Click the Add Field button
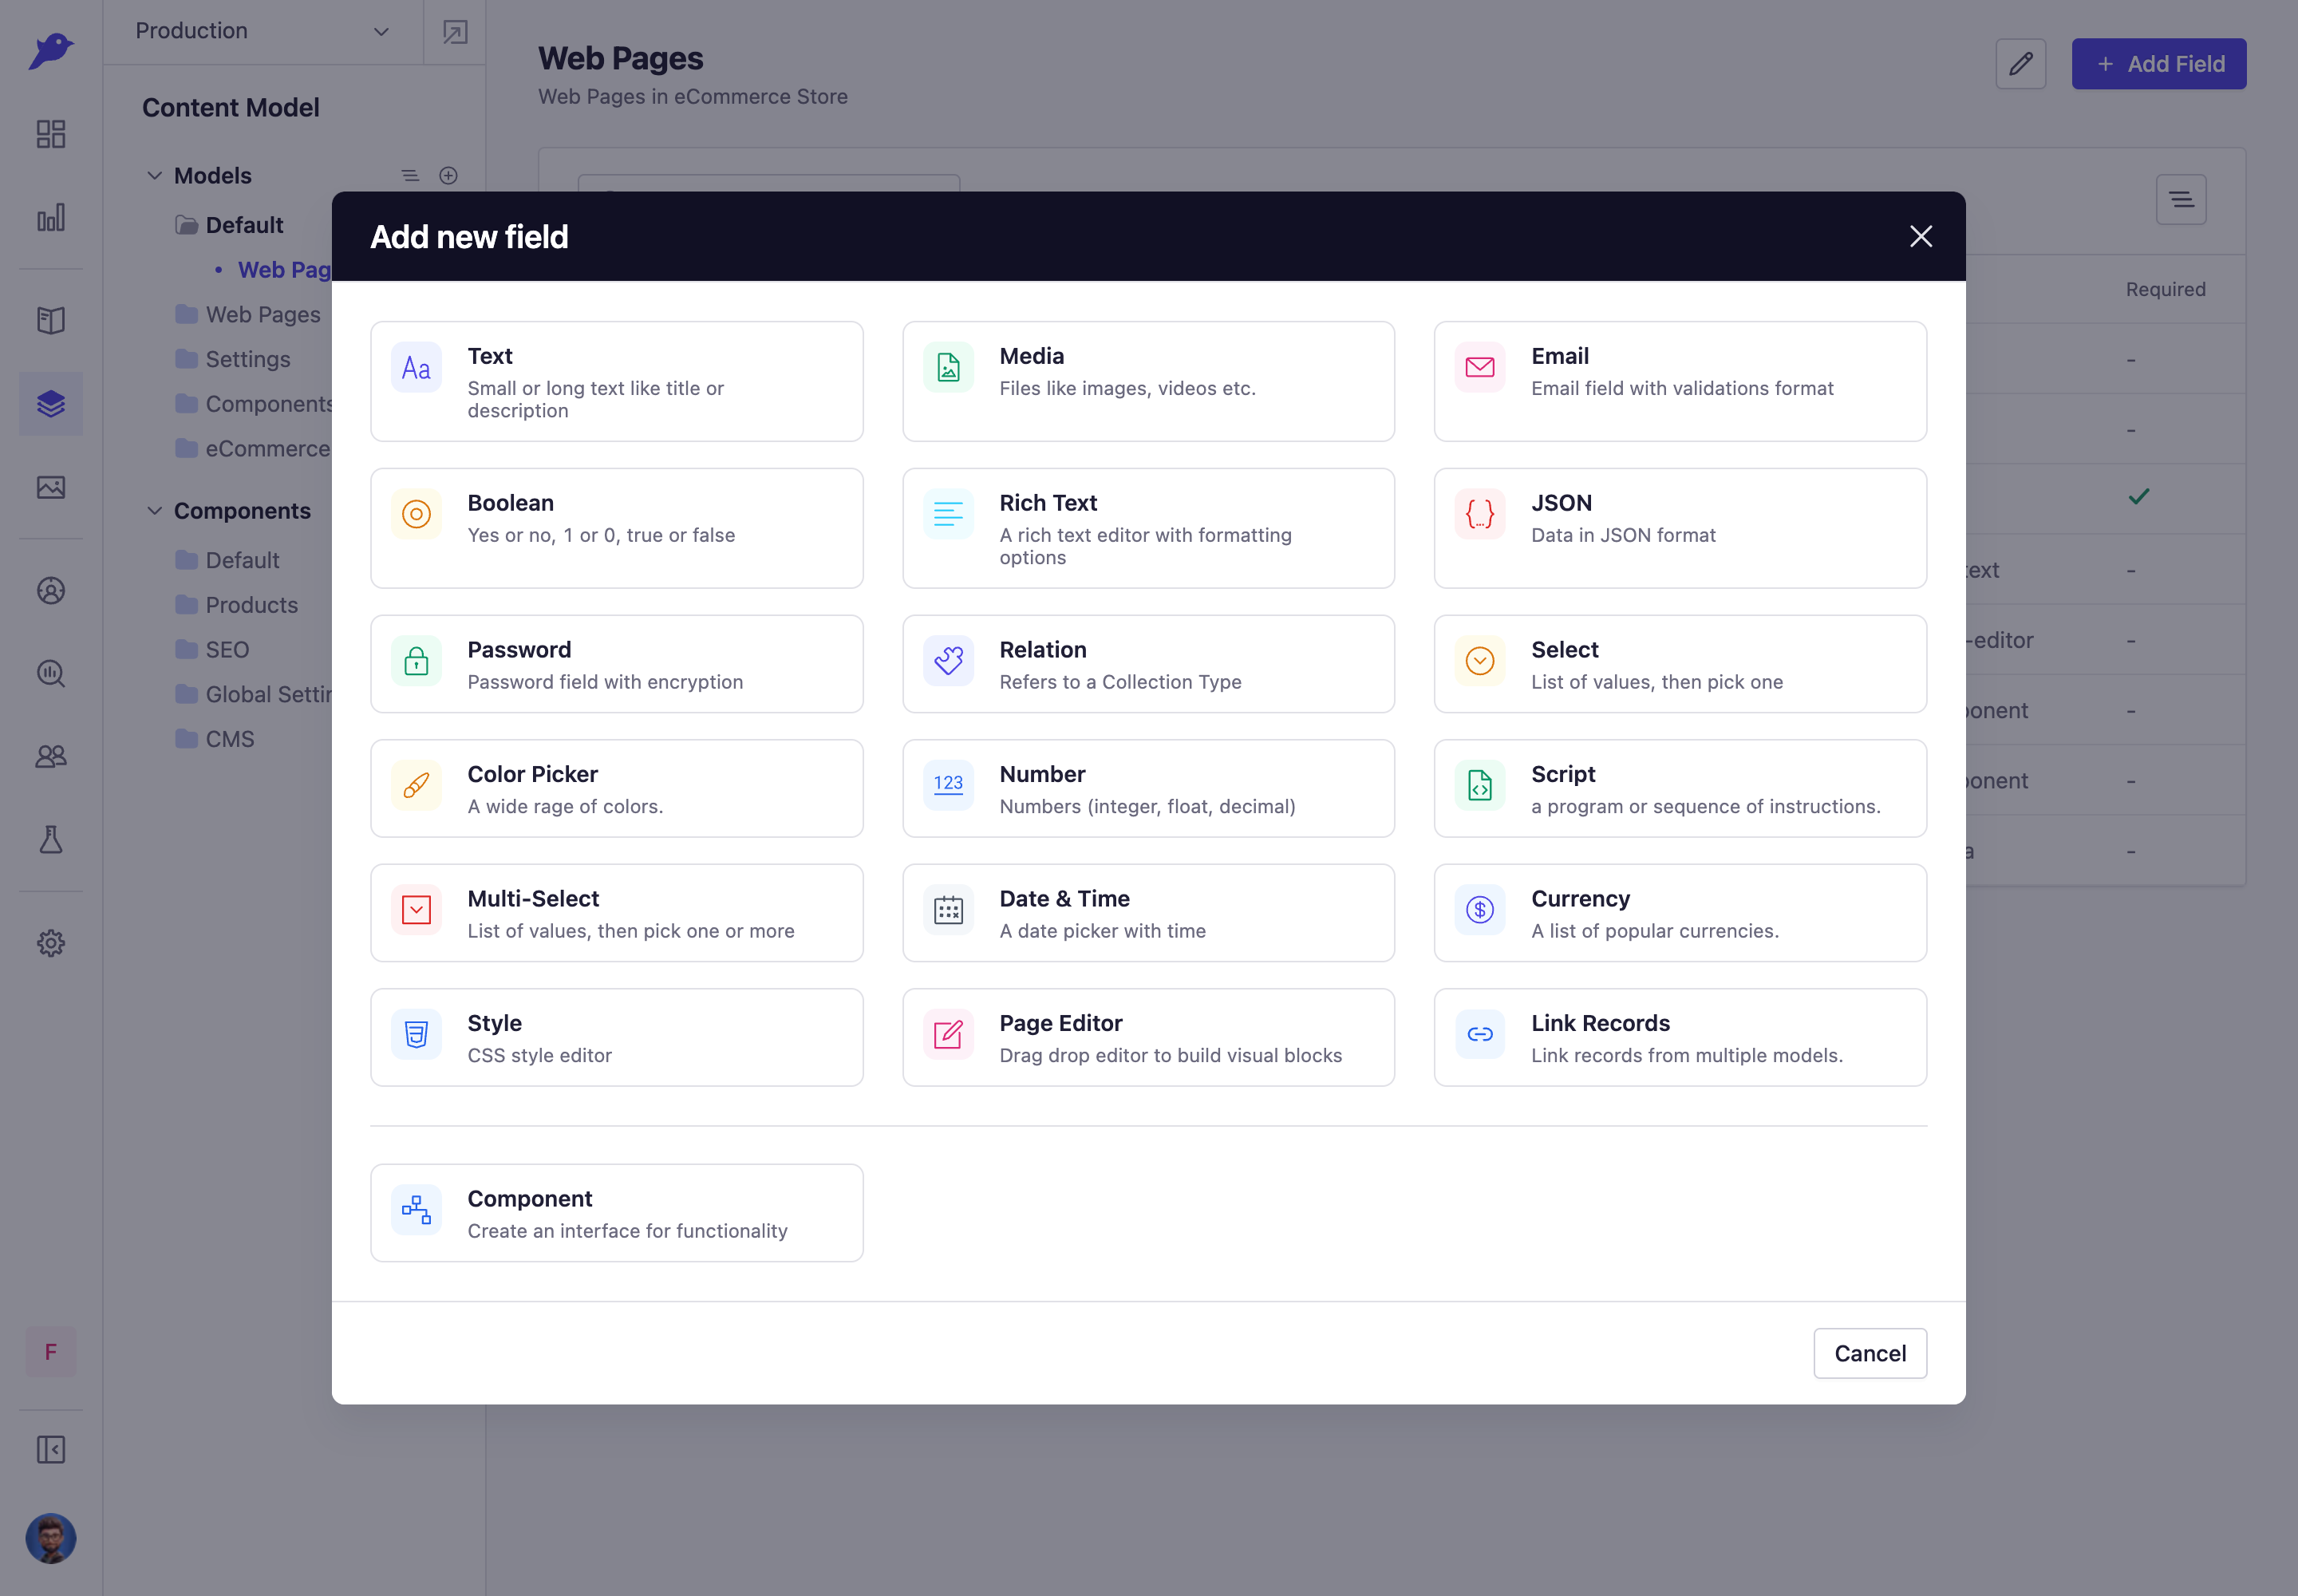Image resolution: width=2298 pixels, height=1596 pixels. coord(2158,64)
